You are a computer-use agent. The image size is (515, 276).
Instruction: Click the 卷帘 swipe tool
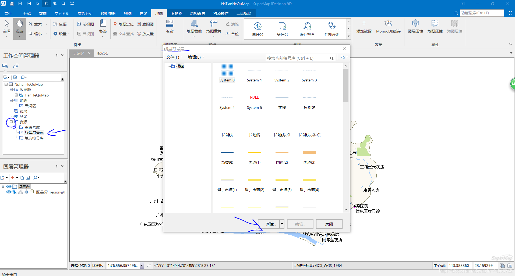click(170, 26)
